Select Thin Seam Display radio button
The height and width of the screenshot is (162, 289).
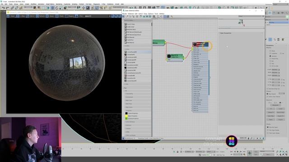click(268, 130)
